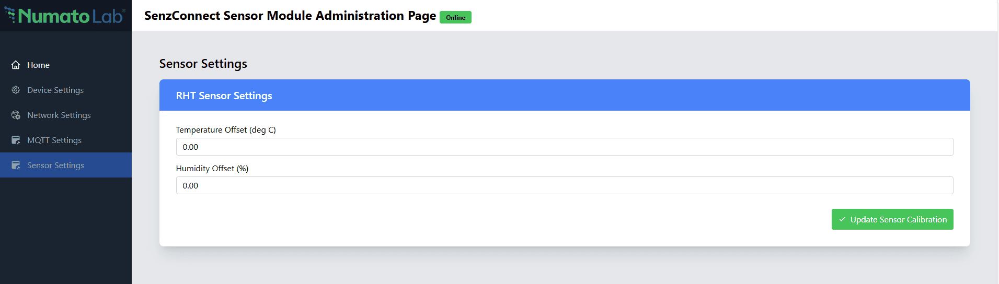The image size is (999, 284).
Task: Go to the Home page label
Action: pos(38,65)
